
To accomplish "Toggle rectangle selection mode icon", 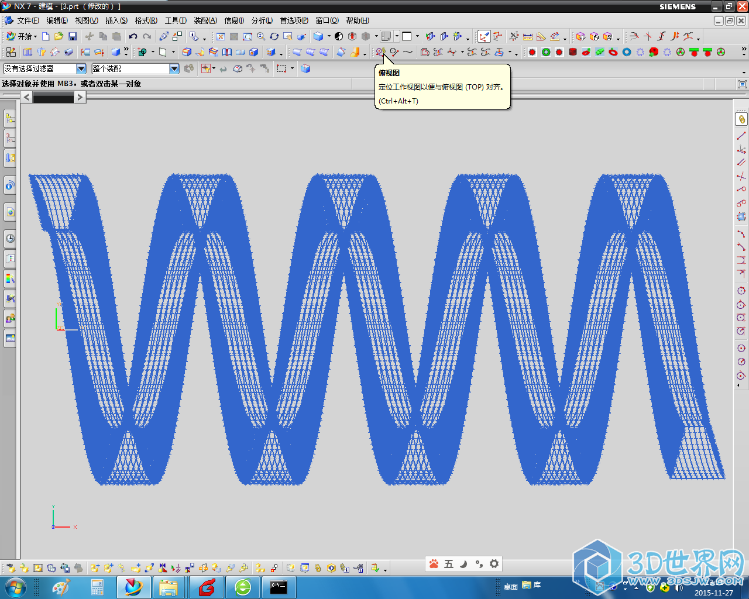I will (282, 68).
